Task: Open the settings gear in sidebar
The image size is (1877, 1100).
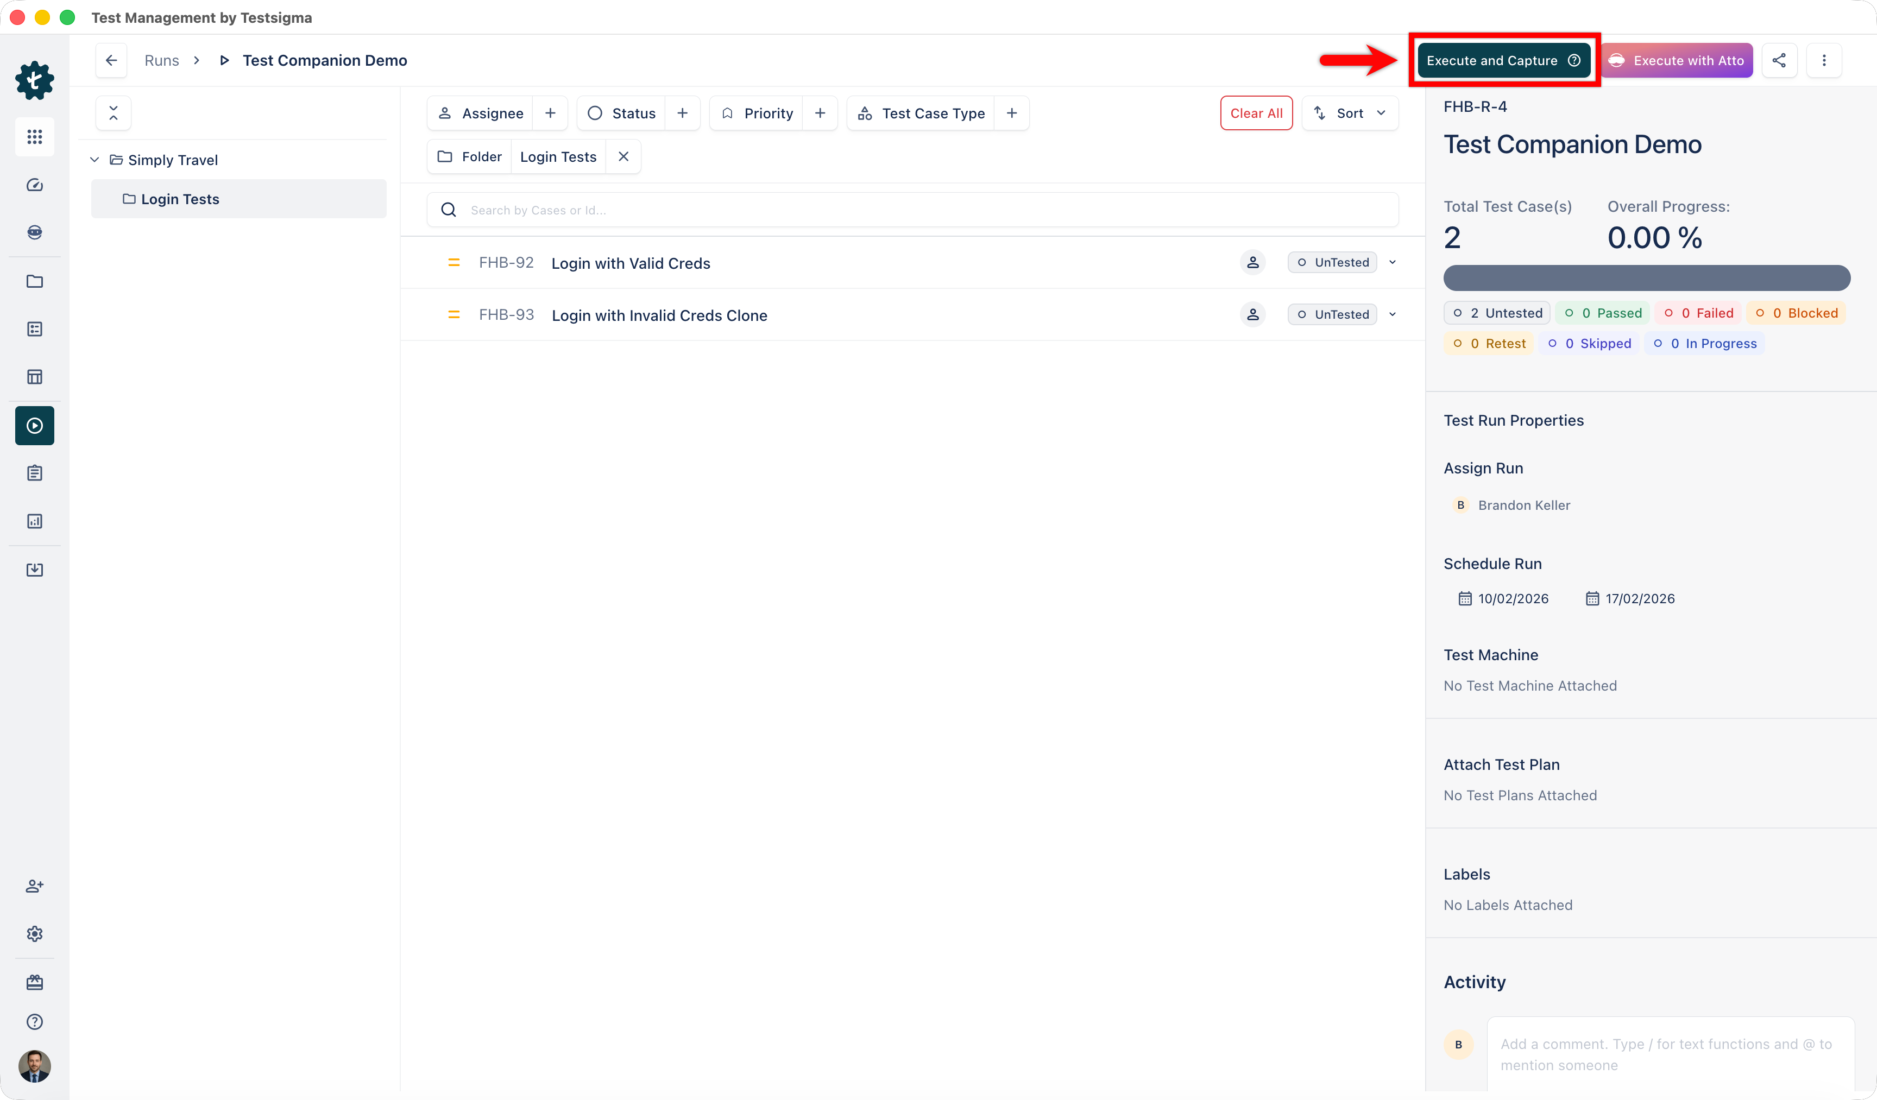Action: tap(34, 933)
